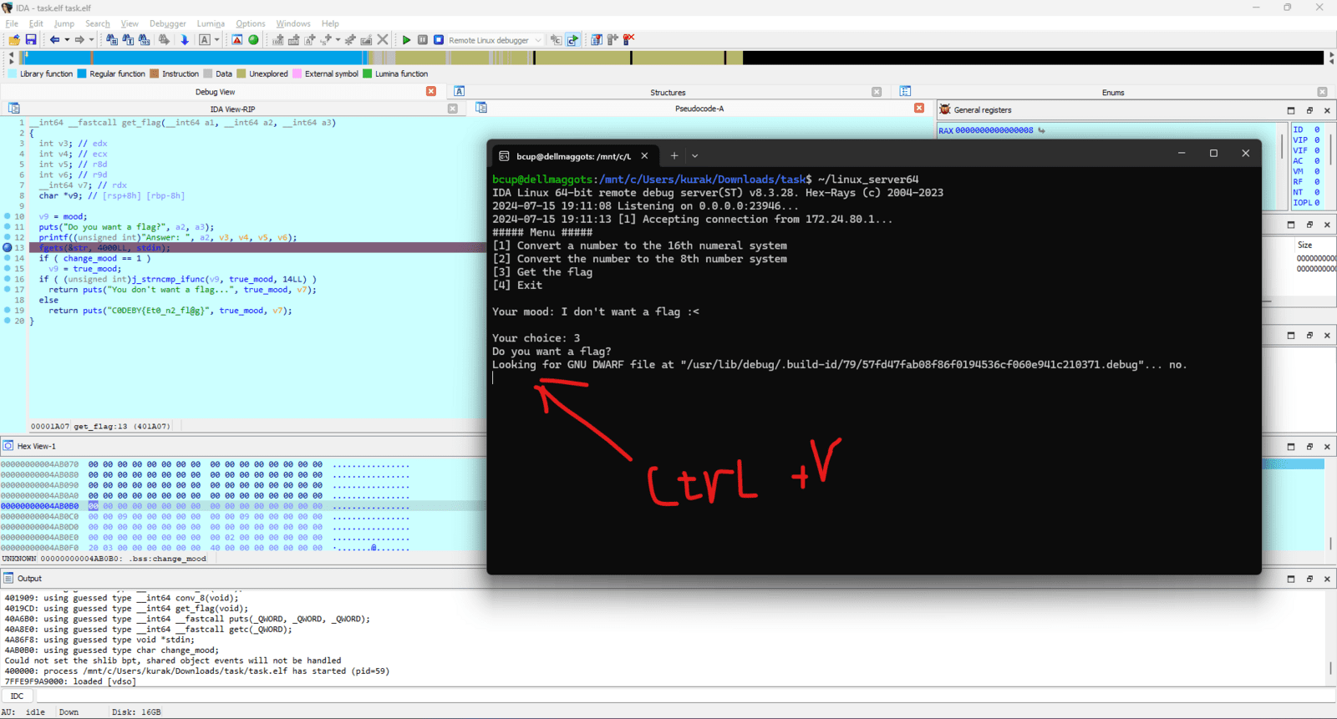Click the blue down arrow toolbar icon
The image size is (1337, 719).
(x=185, y=39)
